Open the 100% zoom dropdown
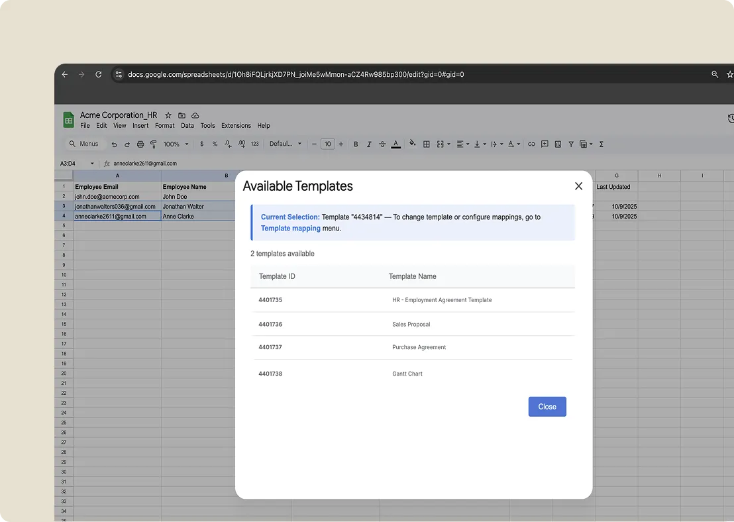This screenshot has height=522, width=734. [176, 144]
